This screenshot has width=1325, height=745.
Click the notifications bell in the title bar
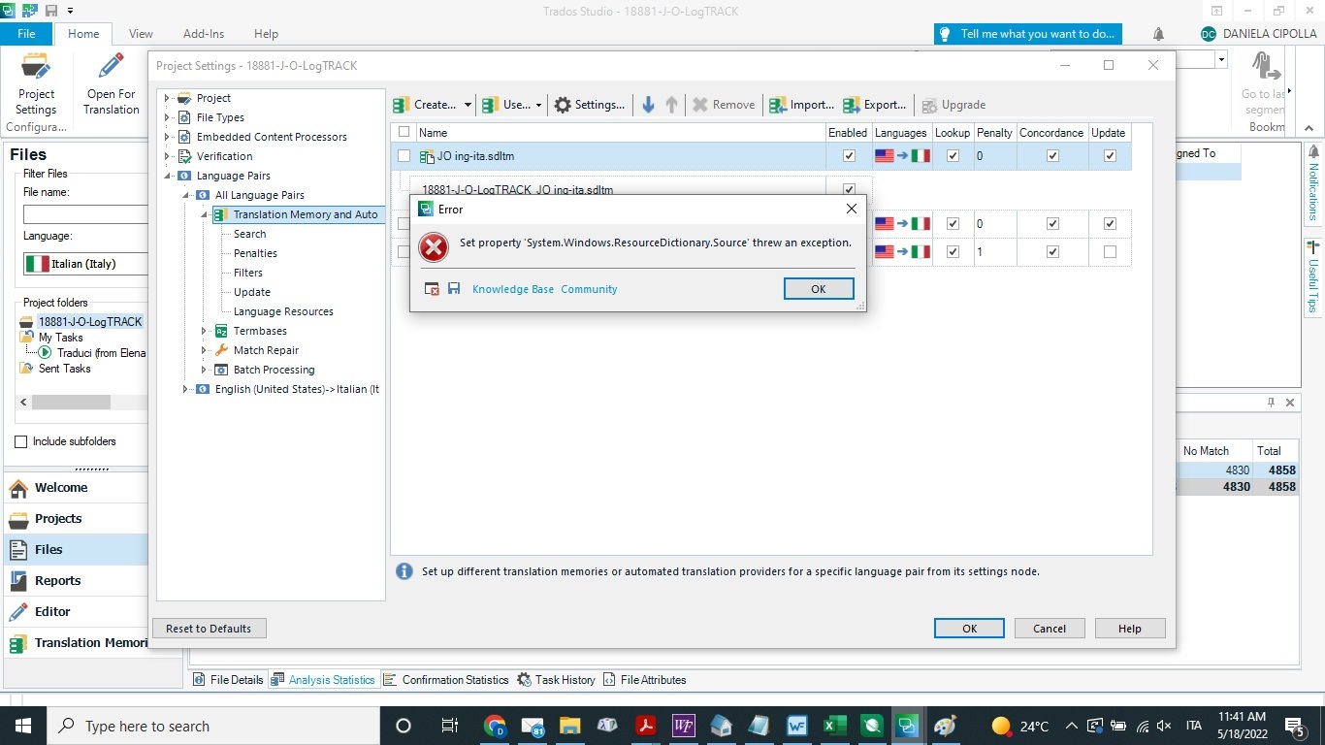pyautogui.click(x=1158, y=34)
